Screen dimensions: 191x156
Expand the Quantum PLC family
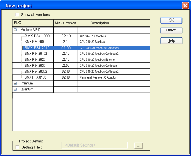pos(15,89)
